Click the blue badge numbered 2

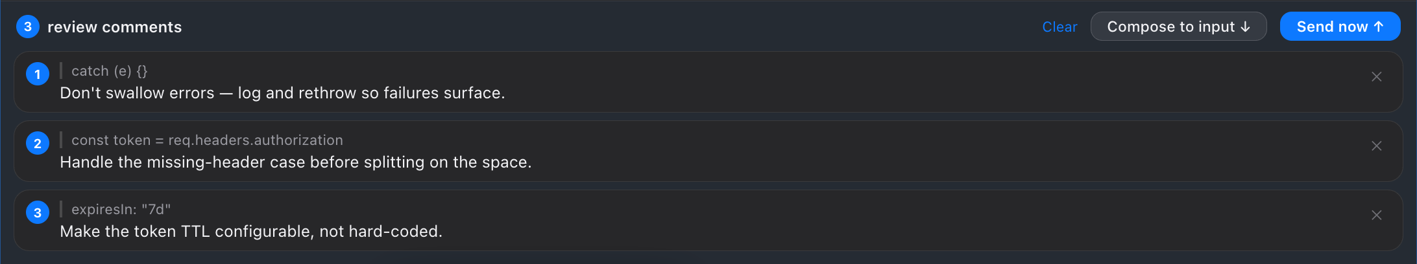[38, 144]
